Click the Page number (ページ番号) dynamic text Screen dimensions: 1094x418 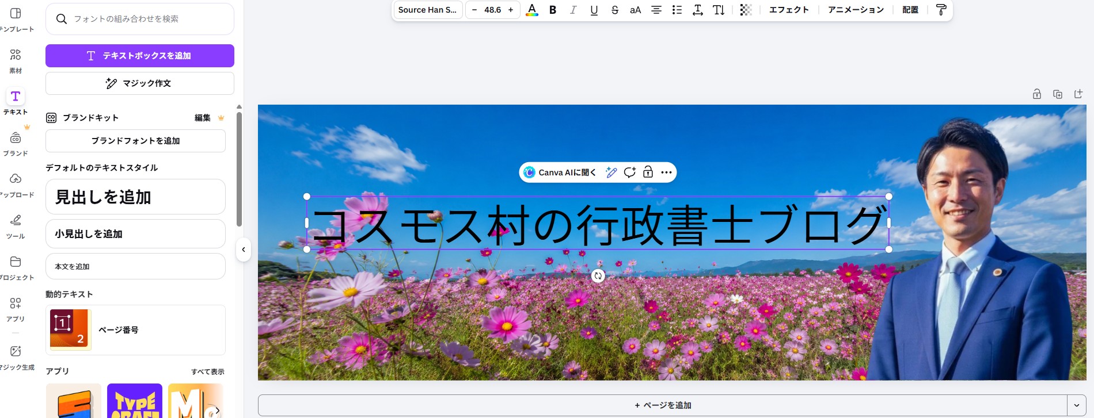click(x=135, y=330)
